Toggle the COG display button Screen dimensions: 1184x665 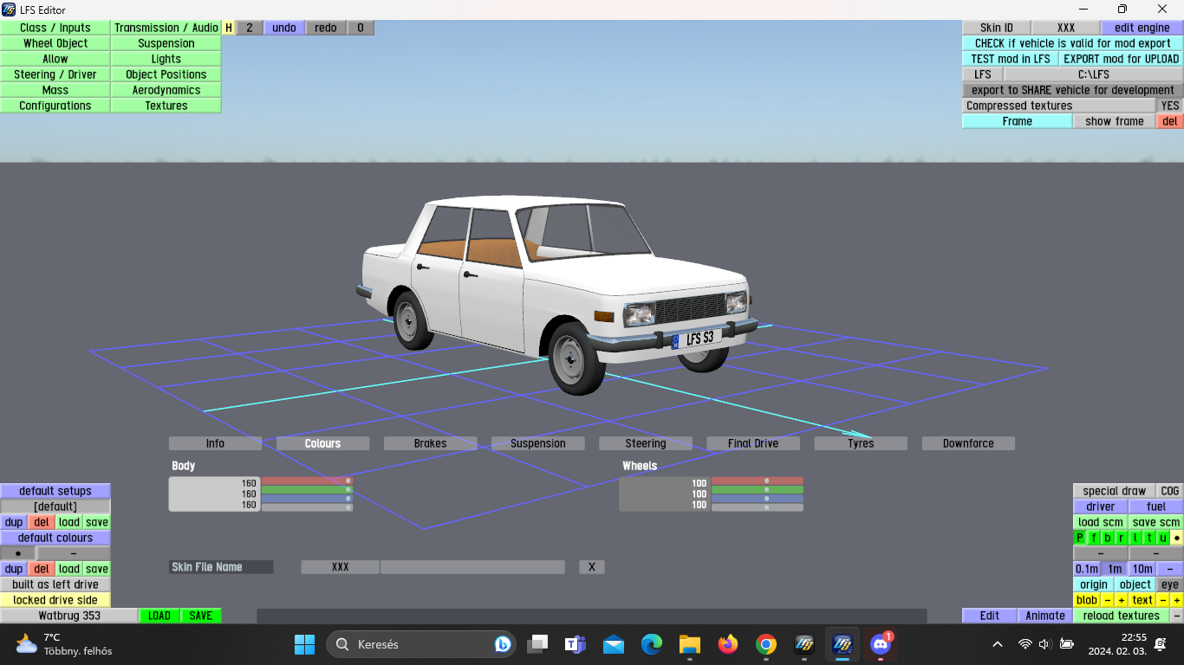[1170, 491]
